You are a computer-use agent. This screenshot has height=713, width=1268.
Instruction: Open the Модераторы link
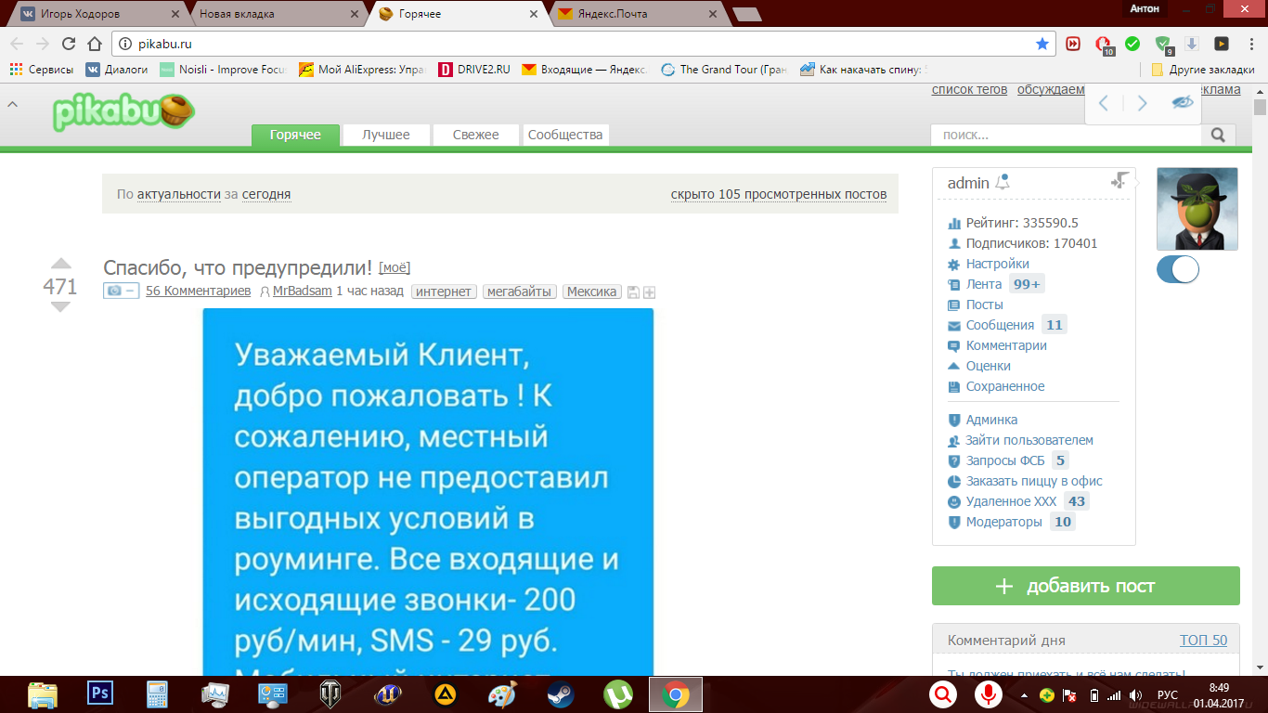(x=1003, y=522)
